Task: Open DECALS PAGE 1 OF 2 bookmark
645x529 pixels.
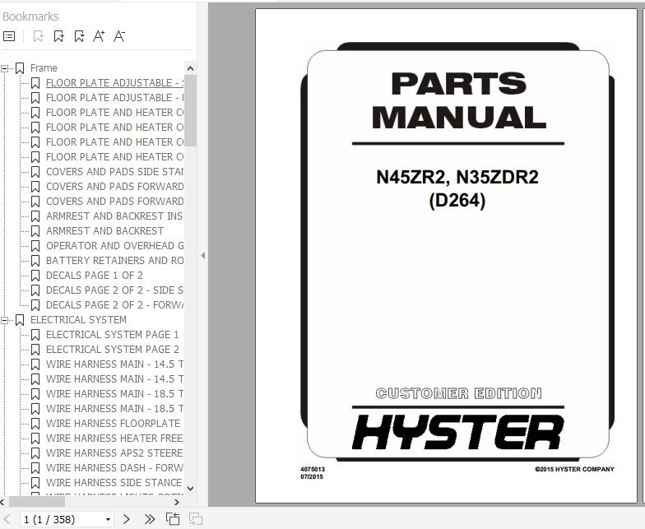Action: (x=95, y=276)
